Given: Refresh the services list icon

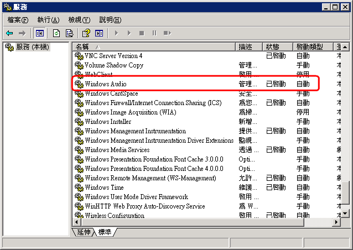Looking at the screenshot, I should [56, 33].
